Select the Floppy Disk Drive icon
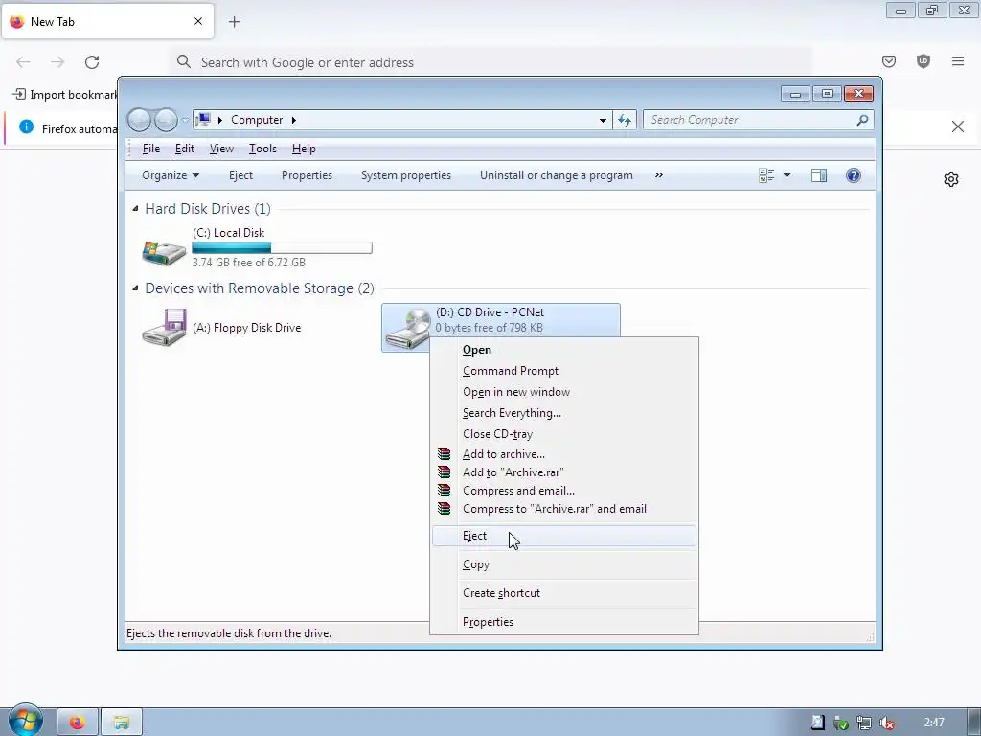The image size is (981, 736). [164, 328]
